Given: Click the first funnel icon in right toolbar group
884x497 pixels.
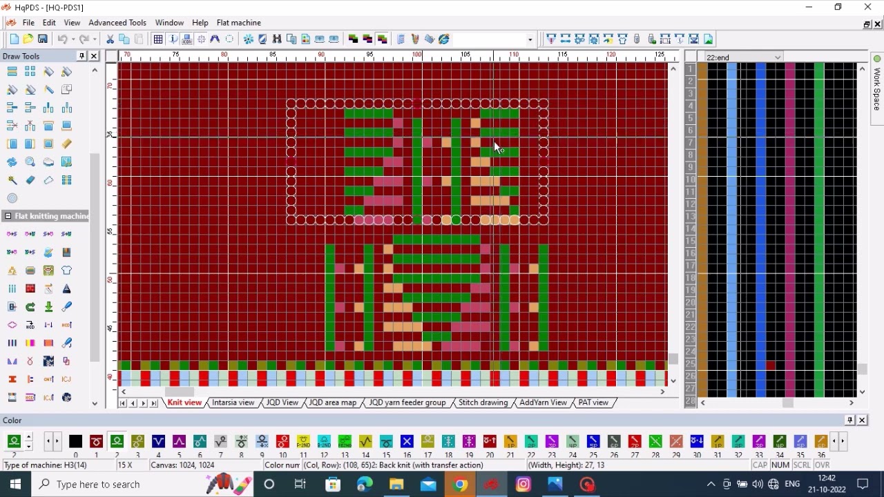Looking at the screenshot, I should 551,39.
